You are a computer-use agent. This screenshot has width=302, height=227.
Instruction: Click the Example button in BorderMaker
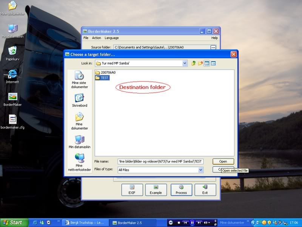coord(156,190)
